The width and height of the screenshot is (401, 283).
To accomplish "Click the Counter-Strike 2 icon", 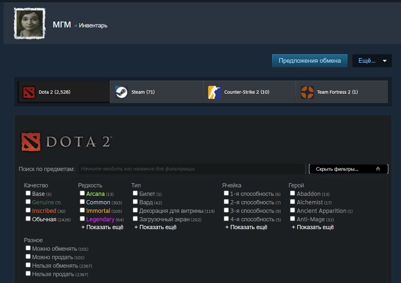I will (x=215, y=92).
